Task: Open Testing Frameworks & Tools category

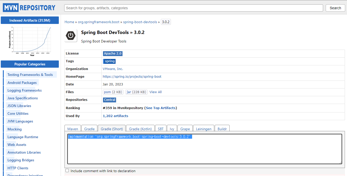Action: tap(30, 75)
